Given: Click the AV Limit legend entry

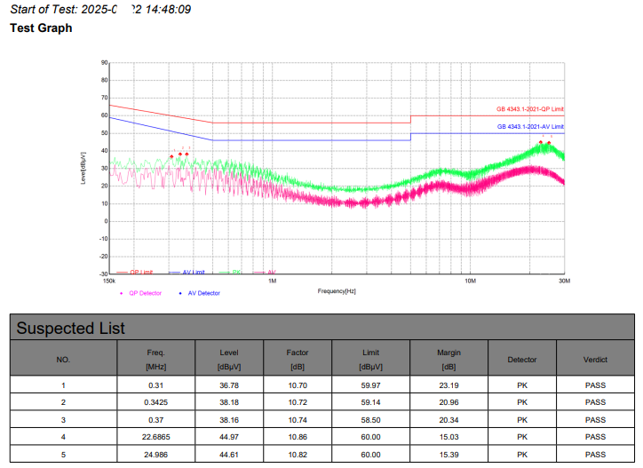Looking at the screenshot, I should [x=194, y=272].
